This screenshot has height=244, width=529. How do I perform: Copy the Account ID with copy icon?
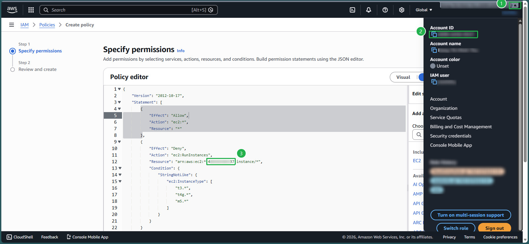pyautogui.click(x=434, y=34)
